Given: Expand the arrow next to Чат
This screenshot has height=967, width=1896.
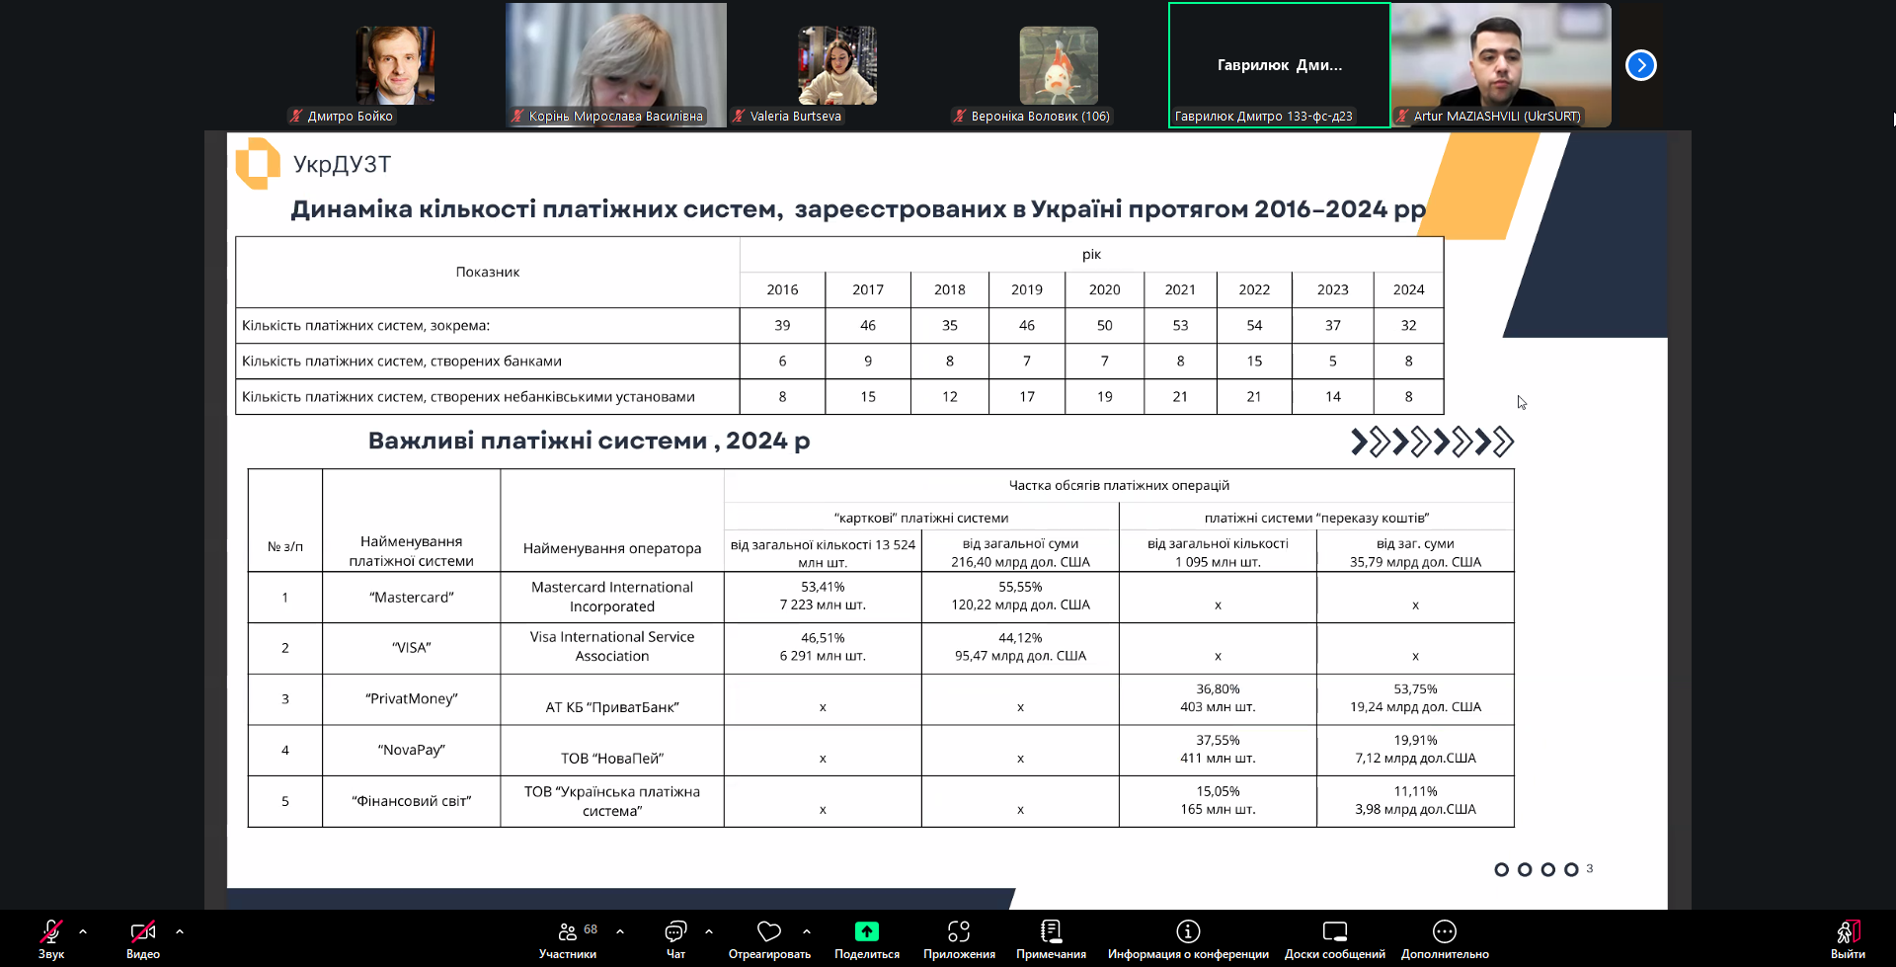Looking at the screenshot, I should (x=709, y=931).
